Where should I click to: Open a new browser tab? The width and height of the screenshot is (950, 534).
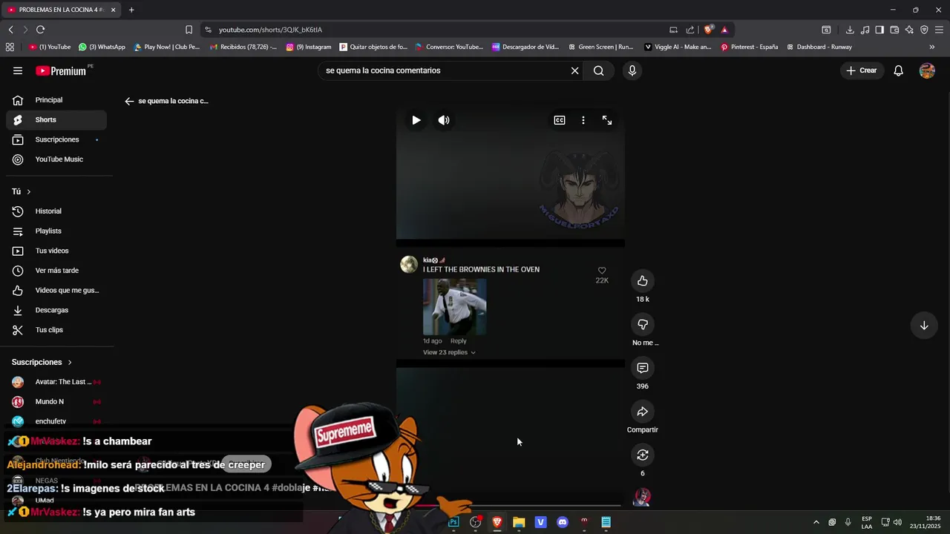coord(131,10)
